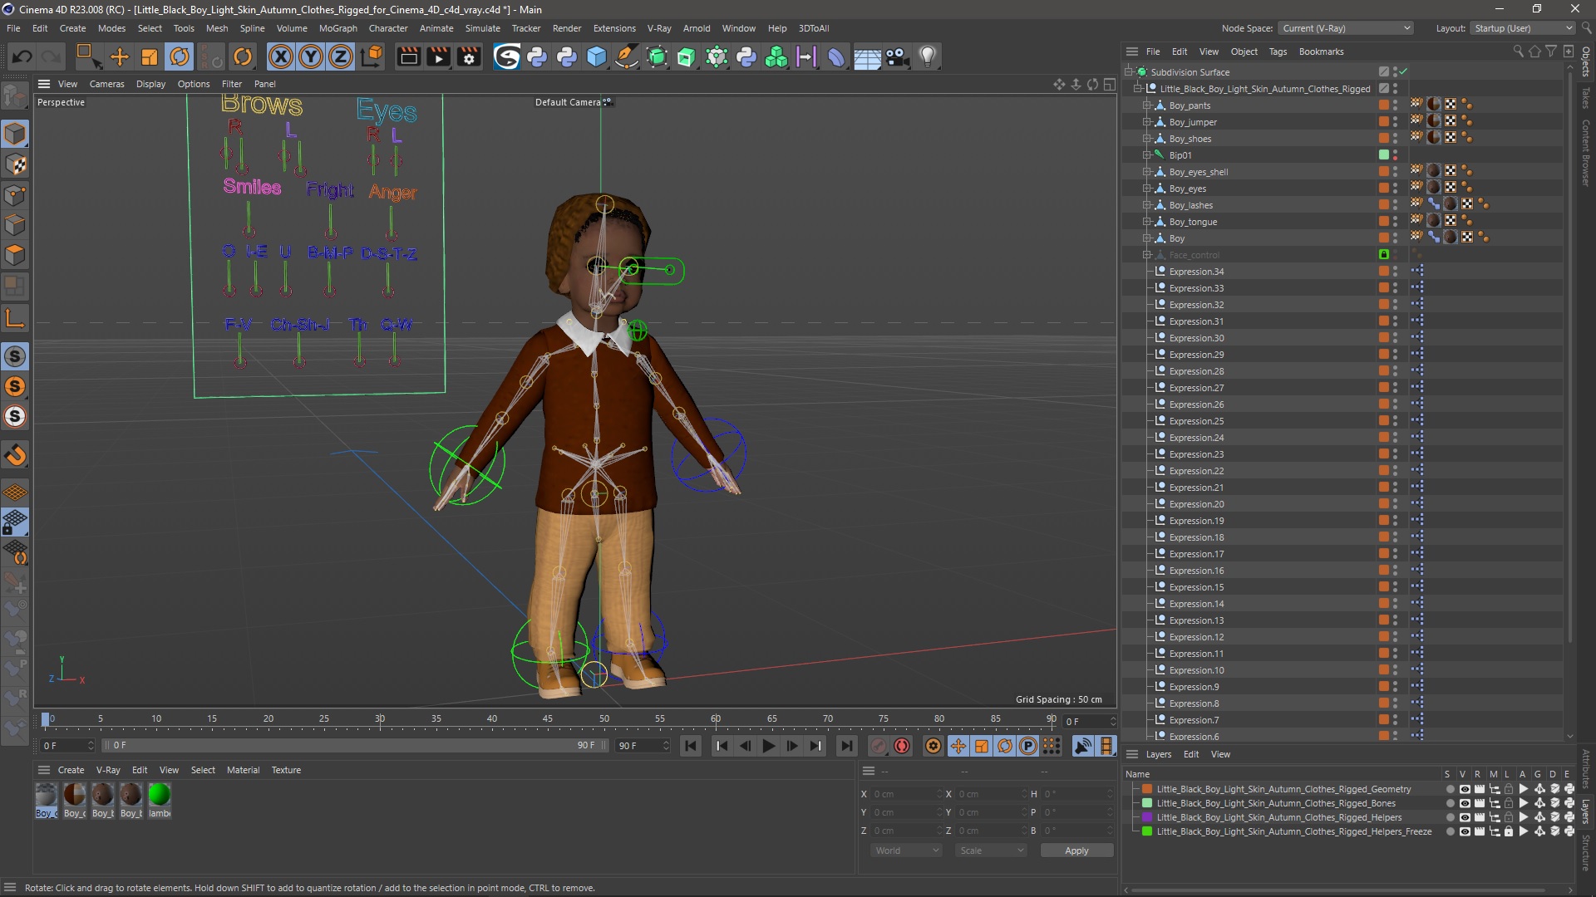Open the Simulate menu

pos(482,28)
